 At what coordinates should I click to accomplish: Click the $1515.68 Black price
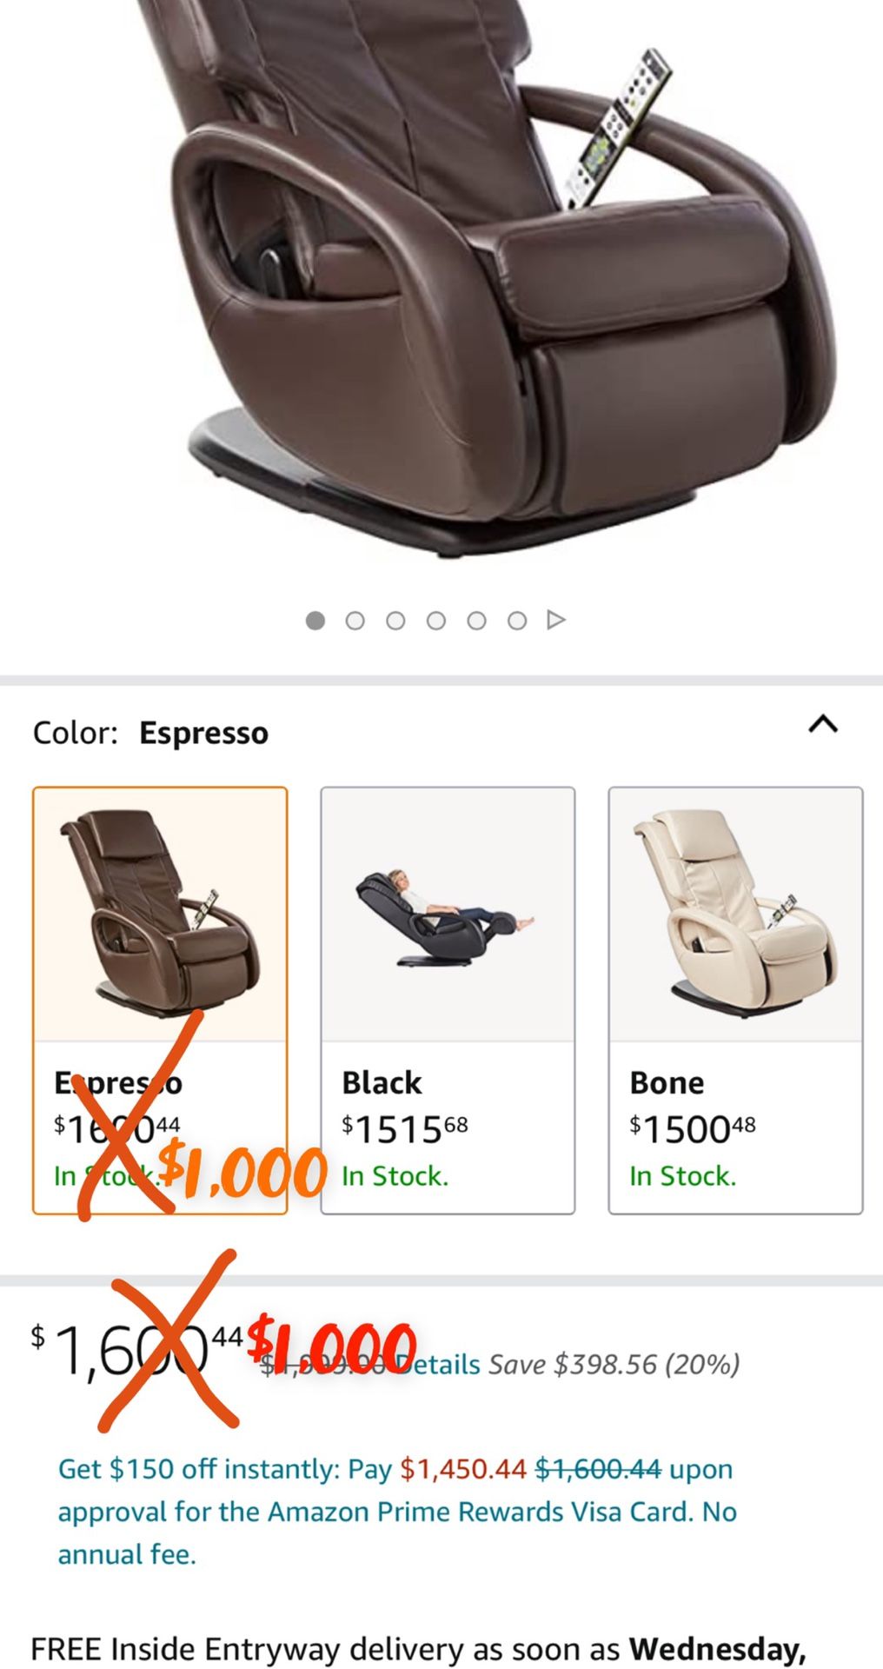pos(405,1130)
